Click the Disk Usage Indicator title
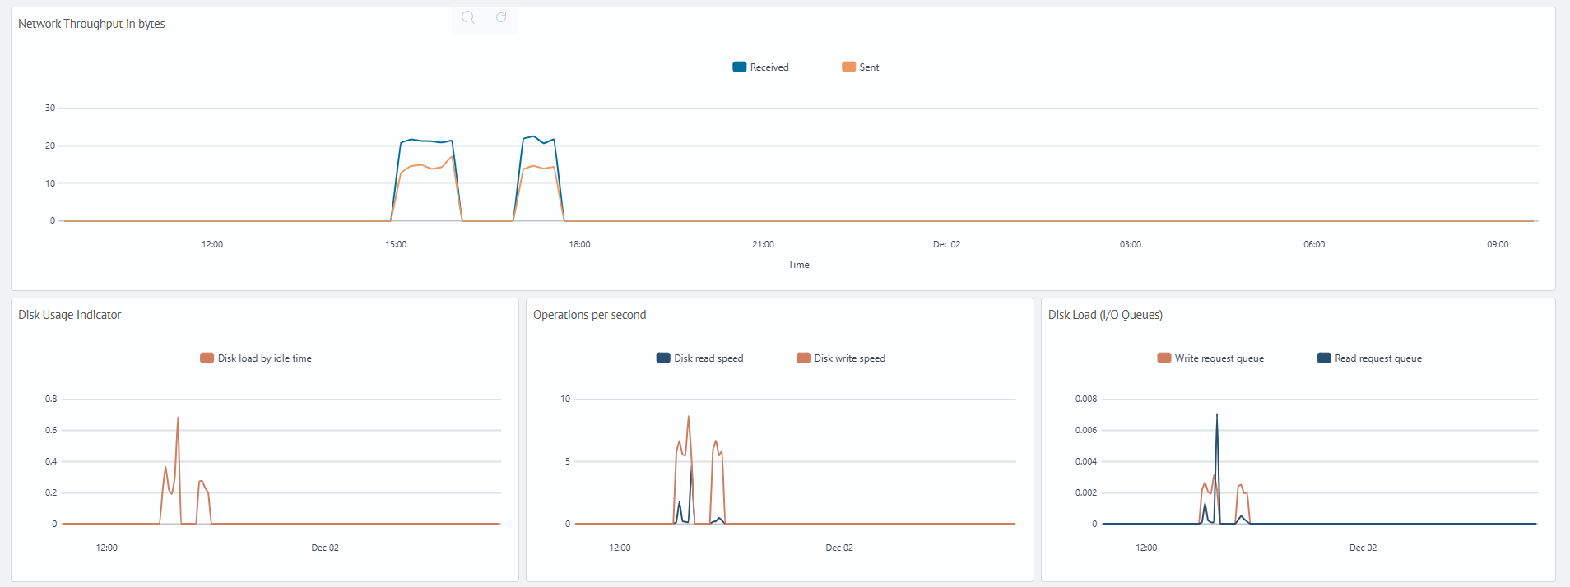 pyautogui.click(x=70, y=315)
